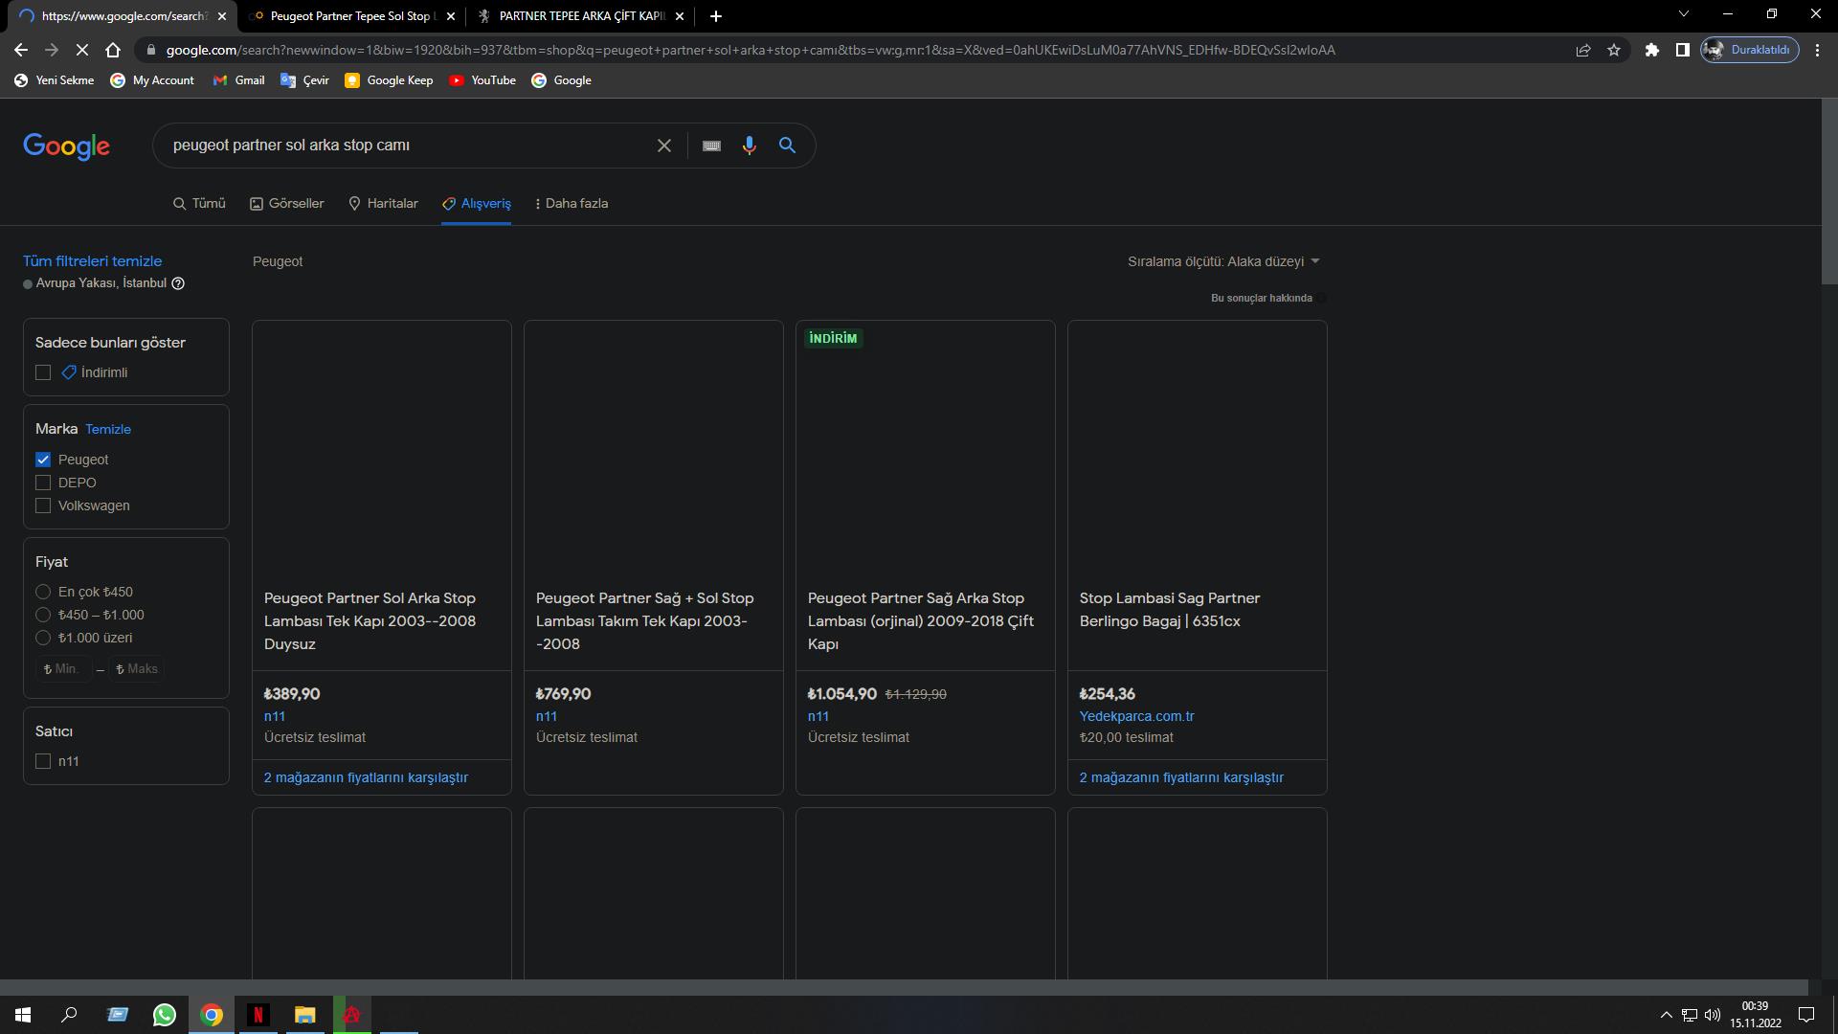Select the ₺450 – ₺1.000 price range
The image size is (1838, 1034).
point(43,615)
